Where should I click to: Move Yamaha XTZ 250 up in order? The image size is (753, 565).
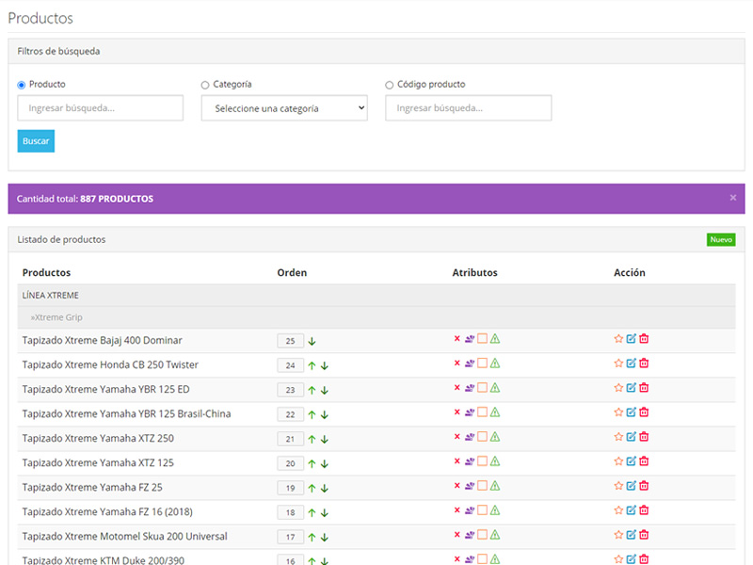312,439
